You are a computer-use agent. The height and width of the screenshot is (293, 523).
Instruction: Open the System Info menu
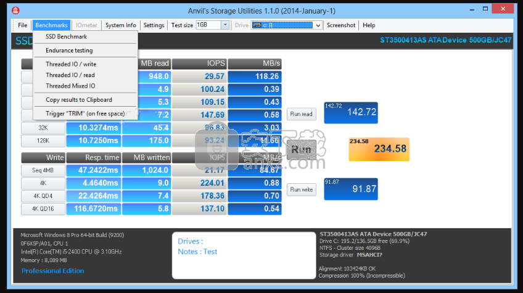120,25
